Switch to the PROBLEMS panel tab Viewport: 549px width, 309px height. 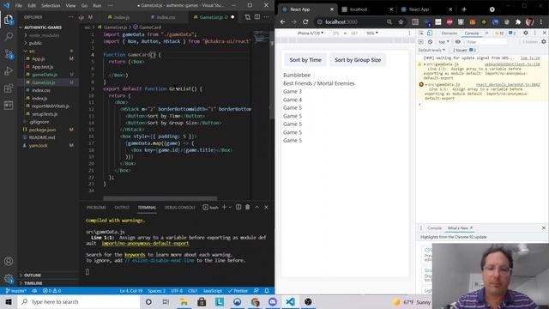(96, 208)
